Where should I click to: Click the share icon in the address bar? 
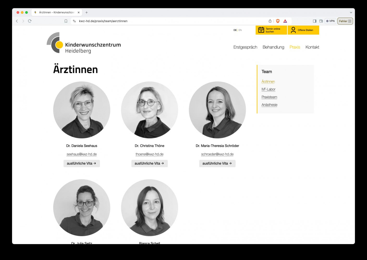(x=270, y=21)
